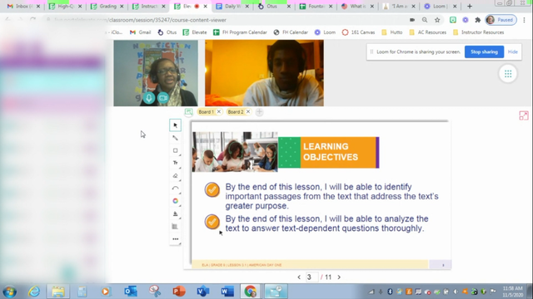Close Board 2 tab

pos(248,111)
